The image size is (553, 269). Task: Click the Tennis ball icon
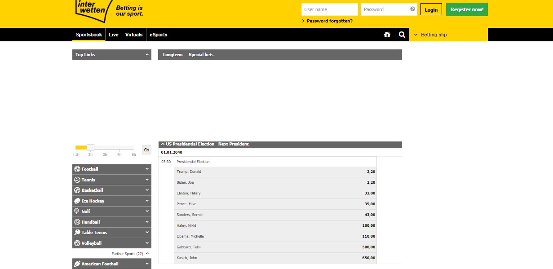click(x=77, y=180)
